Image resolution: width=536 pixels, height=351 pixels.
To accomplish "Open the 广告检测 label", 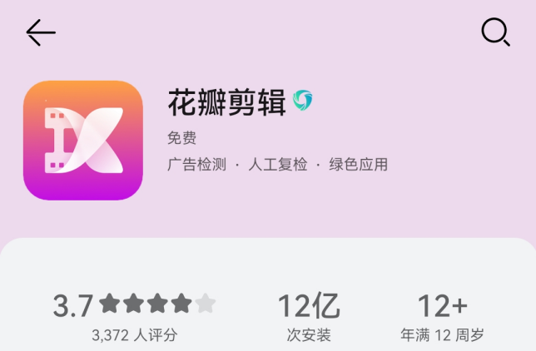I will (x=196, y=165).
